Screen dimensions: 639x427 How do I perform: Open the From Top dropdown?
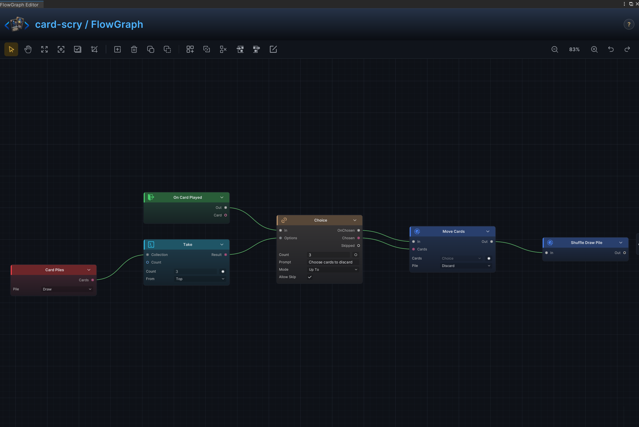(x=200, y=279)
